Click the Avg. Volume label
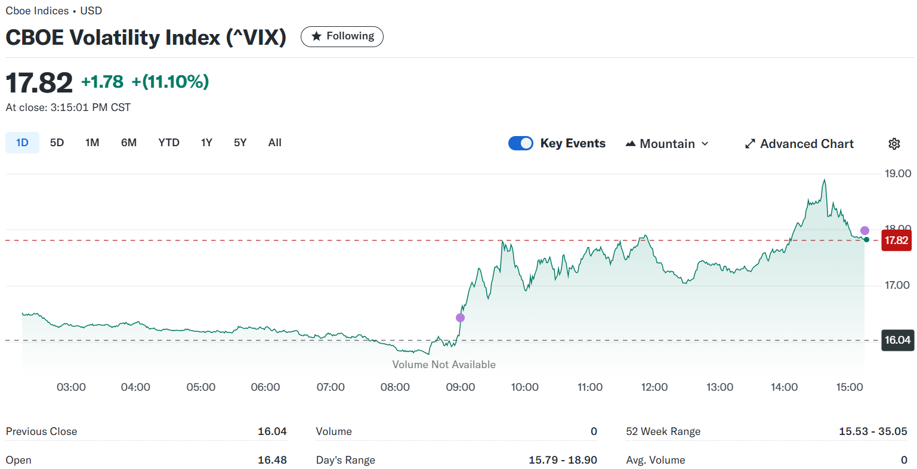Screen dimensions: 917x469 (656, 460)
